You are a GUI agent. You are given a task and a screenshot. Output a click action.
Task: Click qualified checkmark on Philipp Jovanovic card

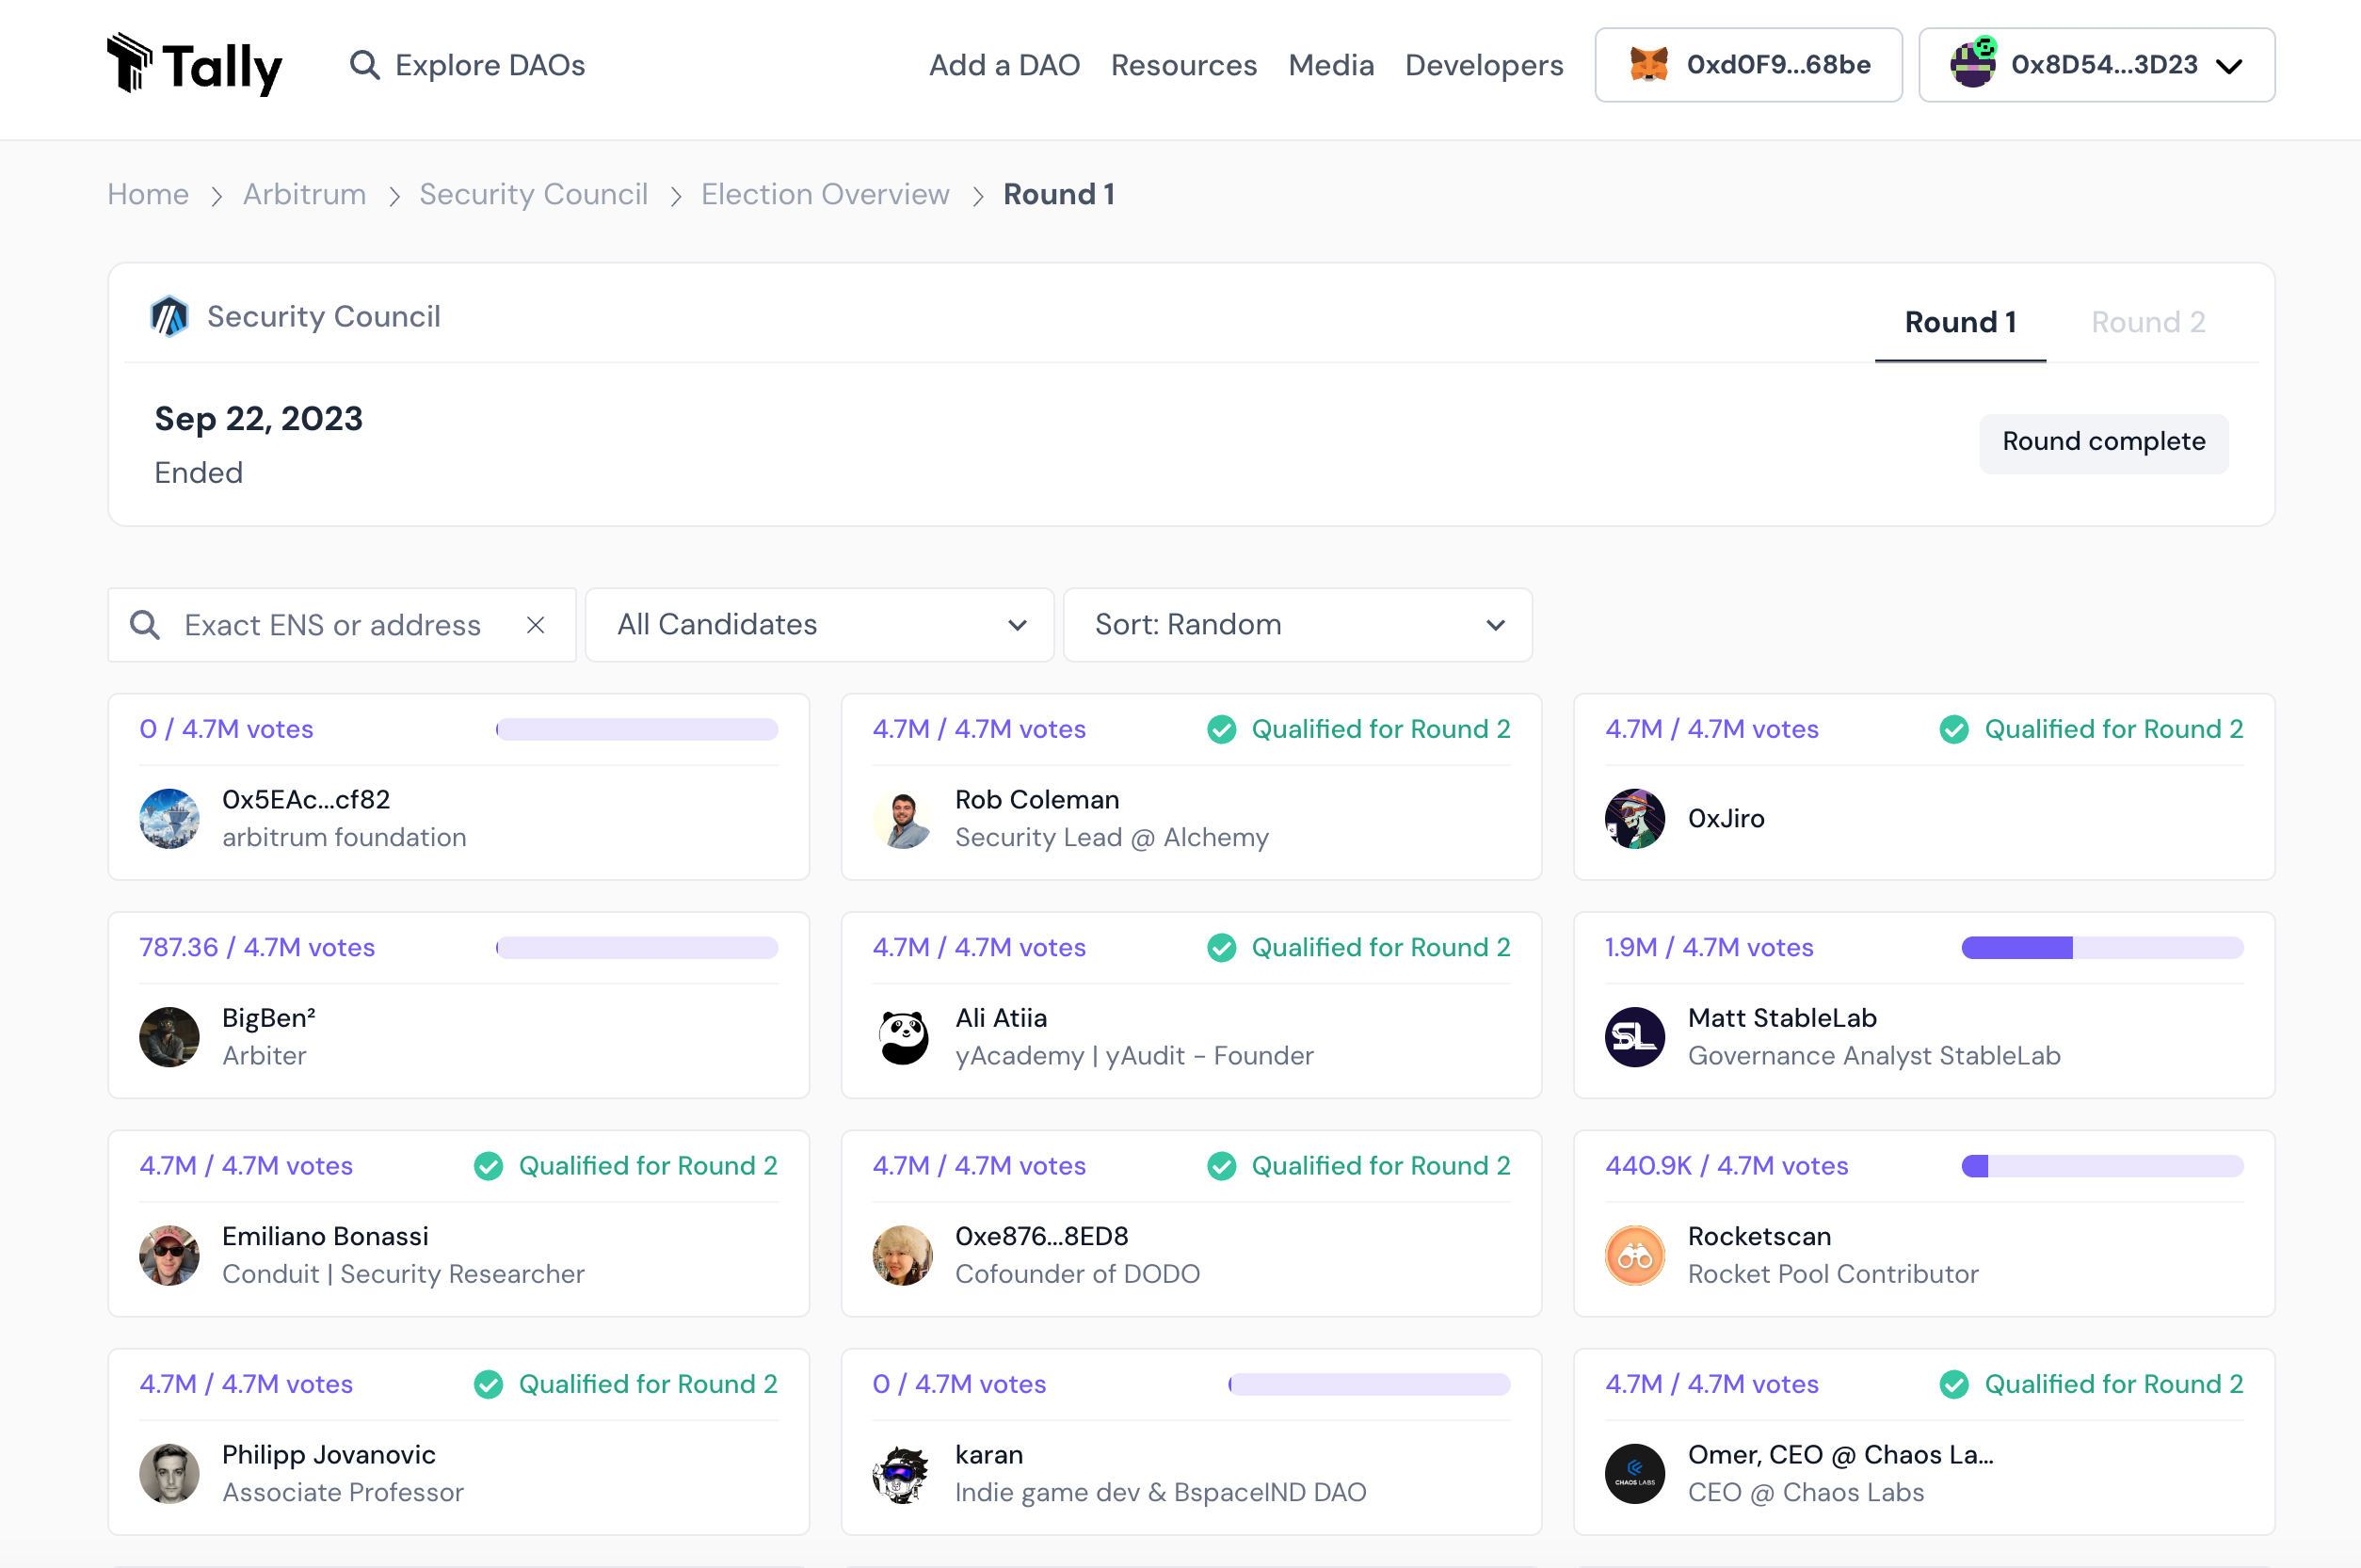click(488, 1384)
